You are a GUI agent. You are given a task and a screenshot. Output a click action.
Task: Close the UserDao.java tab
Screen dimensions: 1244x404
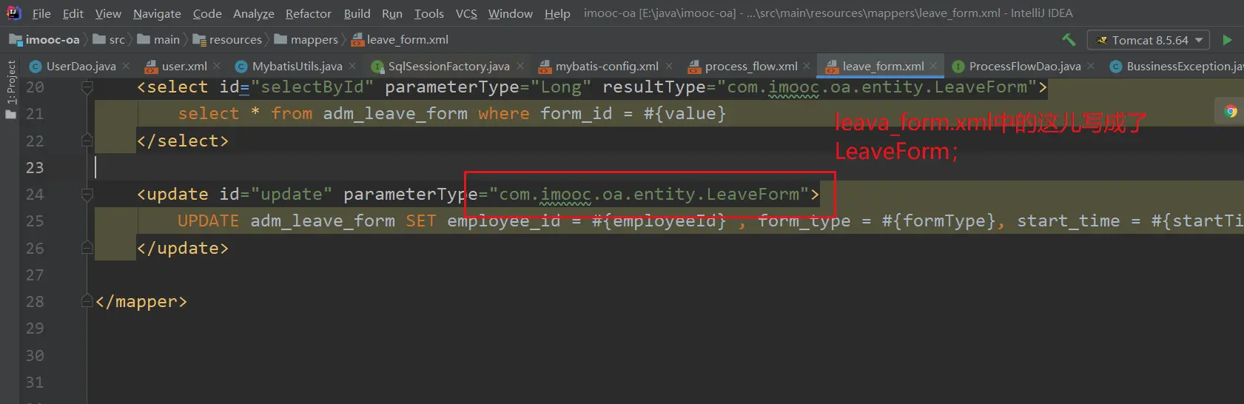coord(126,66)
